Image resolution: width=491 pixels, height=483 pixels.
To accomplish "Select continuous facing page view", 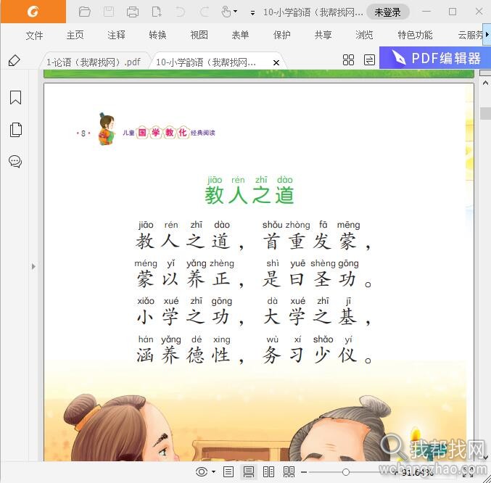I will (x=289, y=471).
